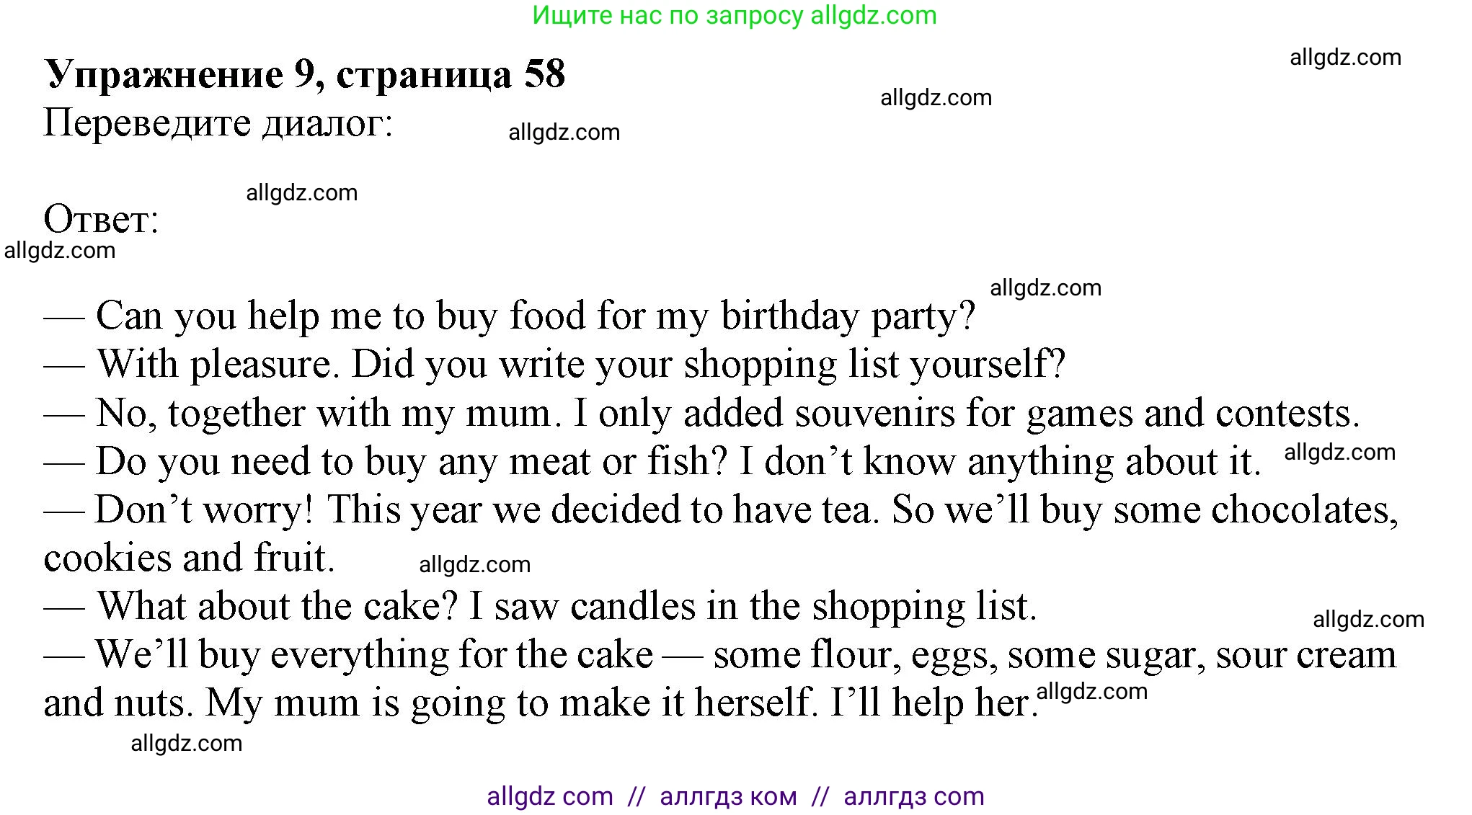
Task: Click the allgdz.com watermark beside 'Переведите диалог'
Action: coord(564,133)
